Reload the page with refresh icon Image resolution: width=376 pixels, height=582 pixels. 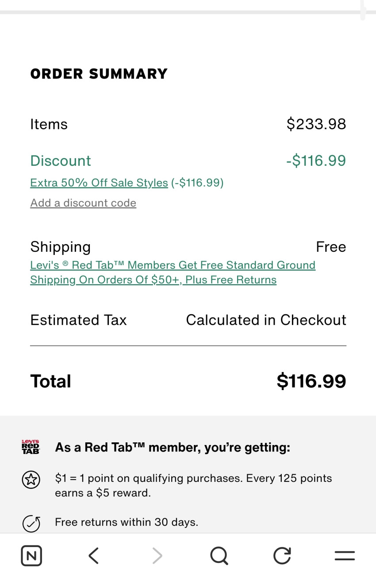[282, 555]
